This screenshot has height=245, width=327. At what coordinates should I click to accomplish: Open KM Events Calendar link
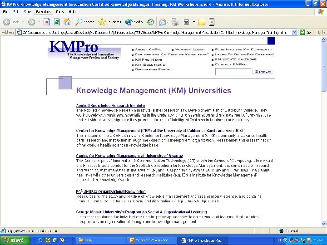click(x=236, y=59)
